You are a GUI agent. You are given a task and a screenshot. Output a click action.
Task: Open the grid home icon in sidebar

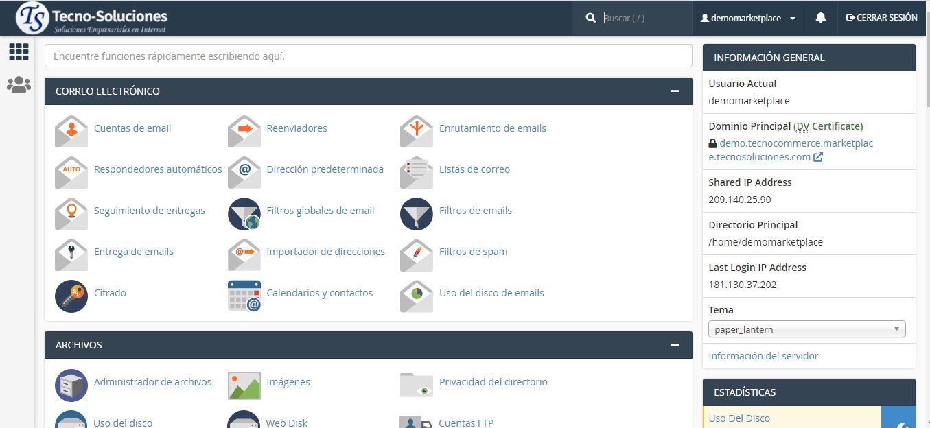(19, 51)
